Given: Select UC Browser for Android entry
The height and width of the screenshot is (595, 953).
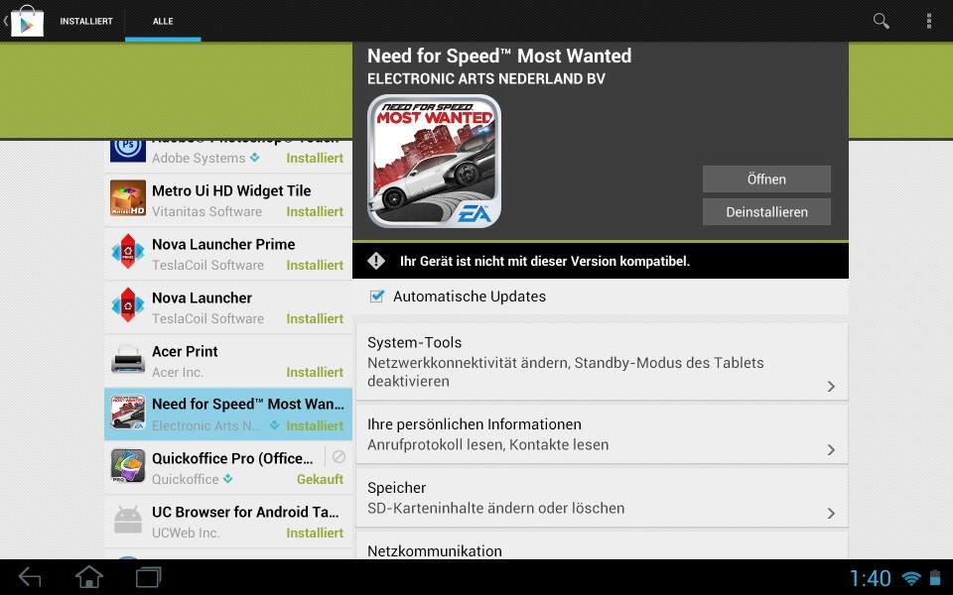Looking at the screenshot, I should (x=228, y=522).
